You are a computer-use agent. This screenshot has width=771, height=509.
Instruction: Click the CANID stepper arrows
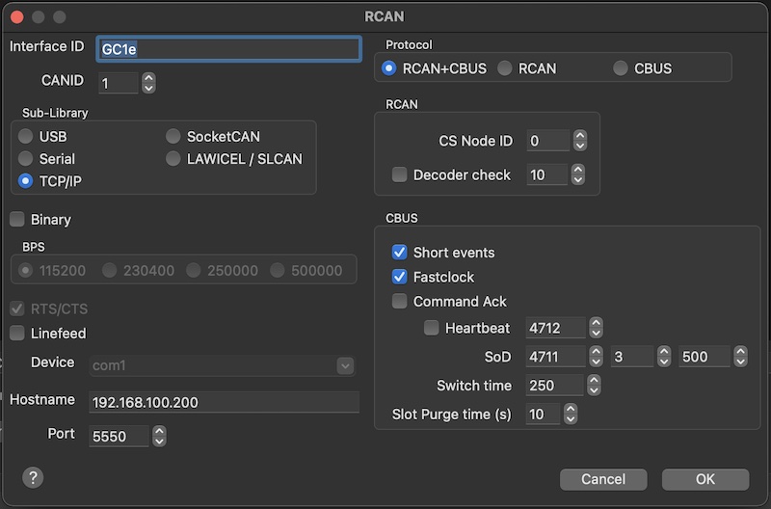pyautogui.click(x=148, y=83)
